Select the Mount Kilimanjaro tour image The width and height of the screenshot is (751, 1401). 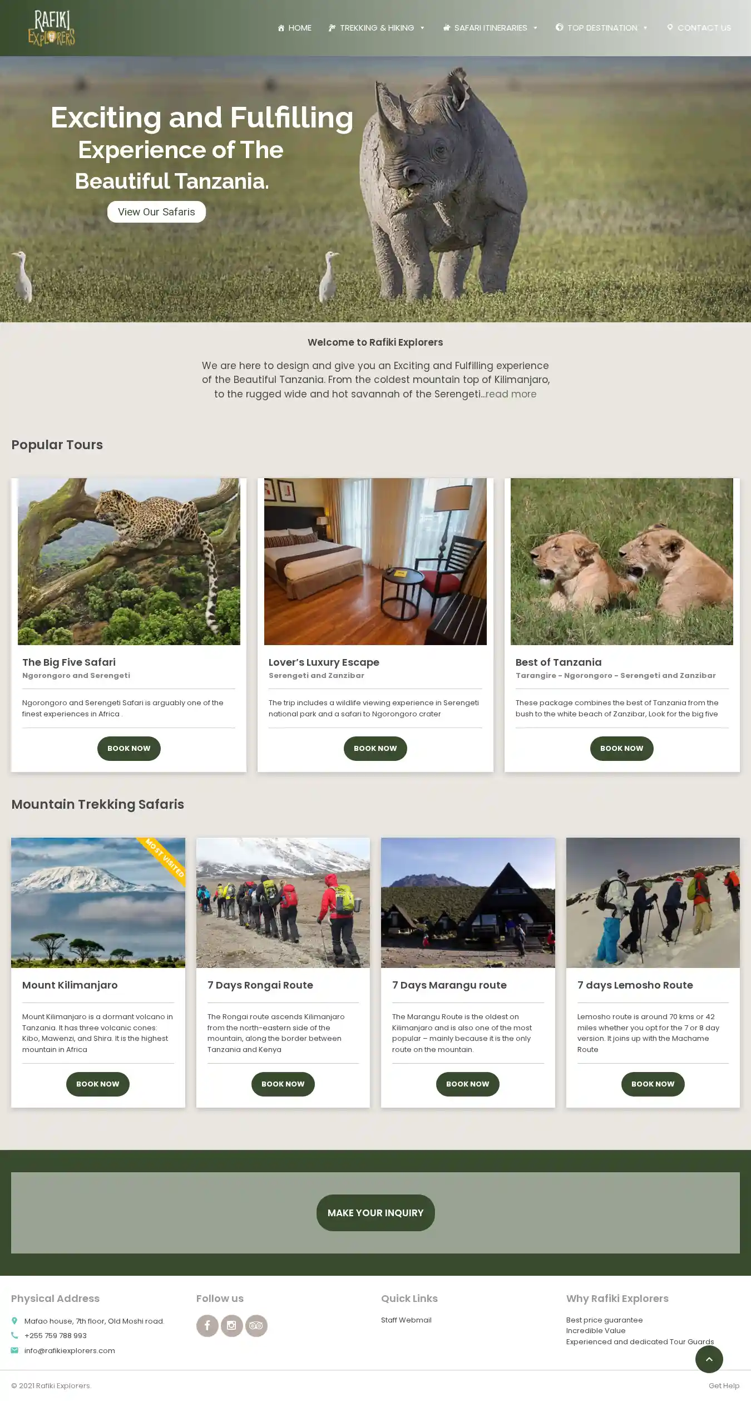click(x=98, y=902)
